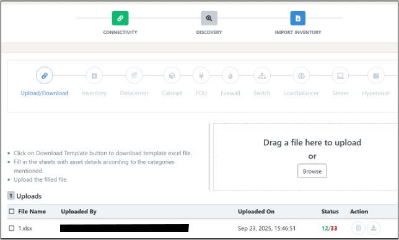Open the blue Import Inventory icon

[298, 19]
